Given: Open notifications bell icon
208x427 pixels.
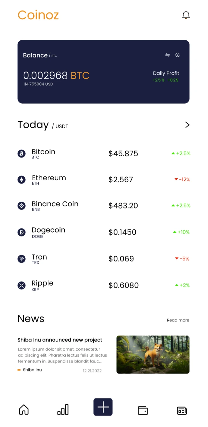Looking at the screenshot, I should click(x=186, y=15).
